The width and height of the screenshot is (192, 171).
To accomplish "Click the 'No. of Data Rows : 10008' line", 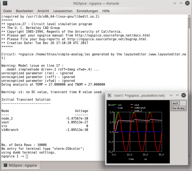I will pos(24,145).
